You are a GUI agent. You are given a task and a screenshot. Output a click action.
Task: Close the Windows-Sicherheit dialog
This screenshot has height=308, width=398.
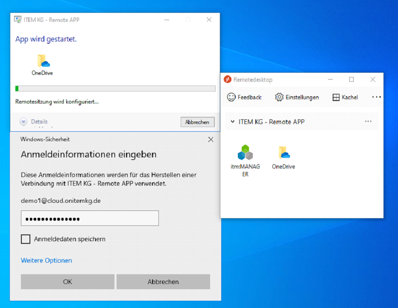211,139
